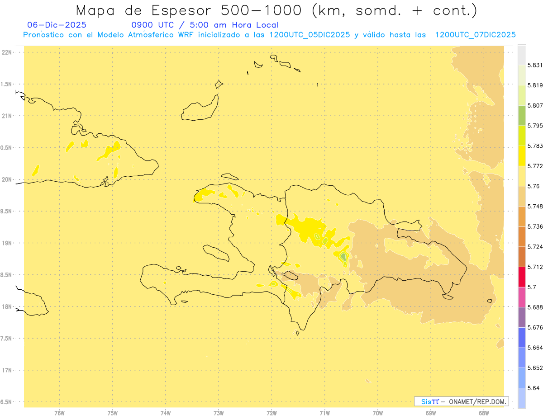Screen dimensions: 543x419
Task: Select the tan colorbar segment between 5.748 and 5.76
Action: [x=522, y=196]
